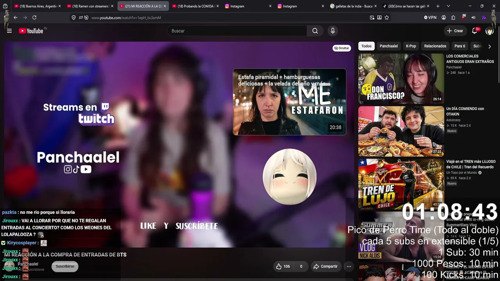Switch to 'Ramen con streamers' tab
This screenshot has height=281, width=500.
90,6
